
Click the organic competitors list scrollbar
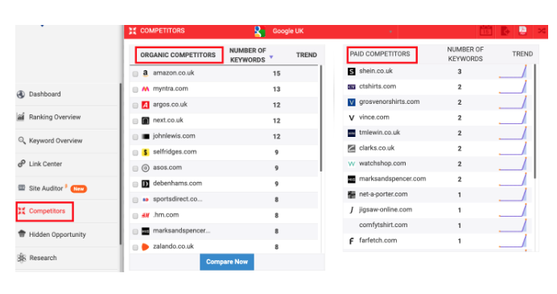321,118
